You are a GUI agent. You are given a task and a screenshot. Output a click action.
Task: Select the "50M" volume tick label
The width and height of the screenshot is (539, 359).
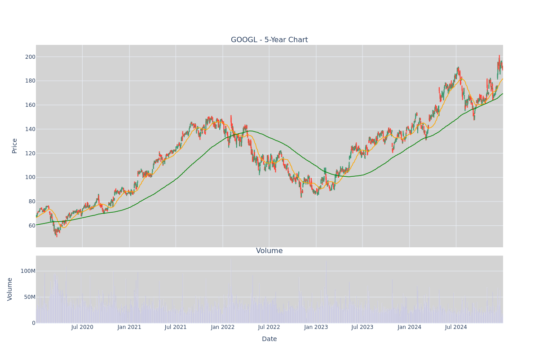(x=30, y=297)
